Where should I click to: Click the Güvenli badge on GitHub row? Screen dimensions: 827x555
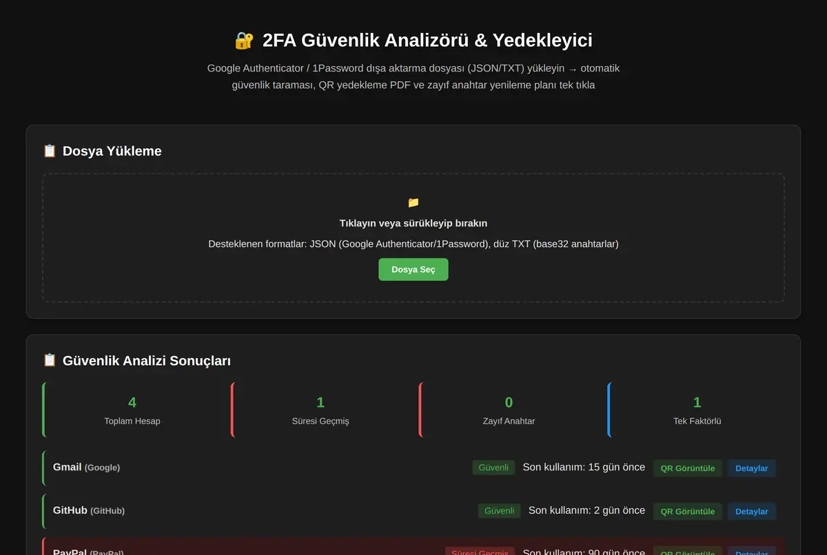coord(500,511)
